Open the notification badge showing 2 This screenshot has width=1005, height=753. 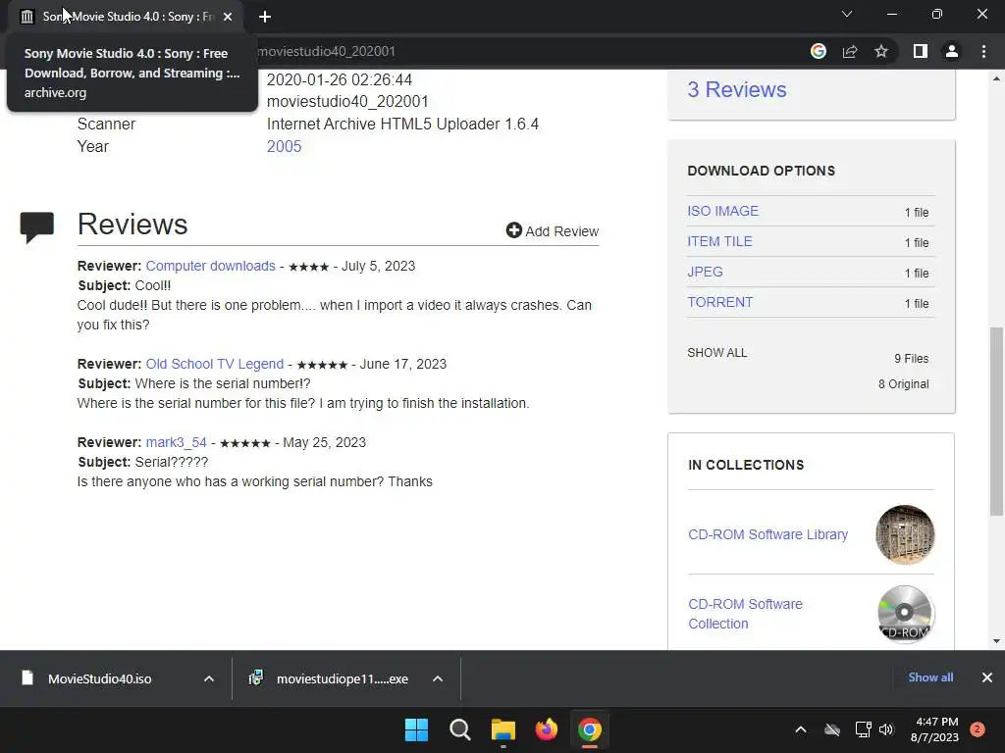pyautogui.click(x=978, y=729)
